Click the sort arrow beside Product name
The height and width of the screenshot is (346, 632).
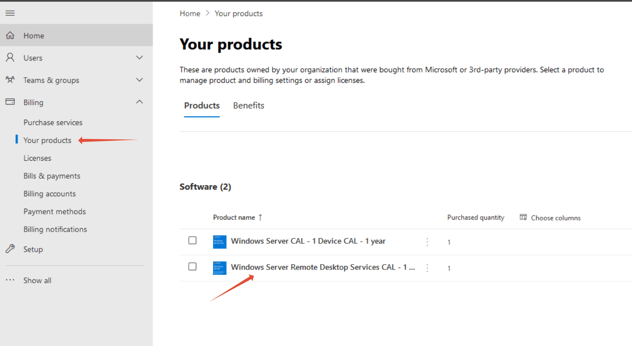[260, 217]
